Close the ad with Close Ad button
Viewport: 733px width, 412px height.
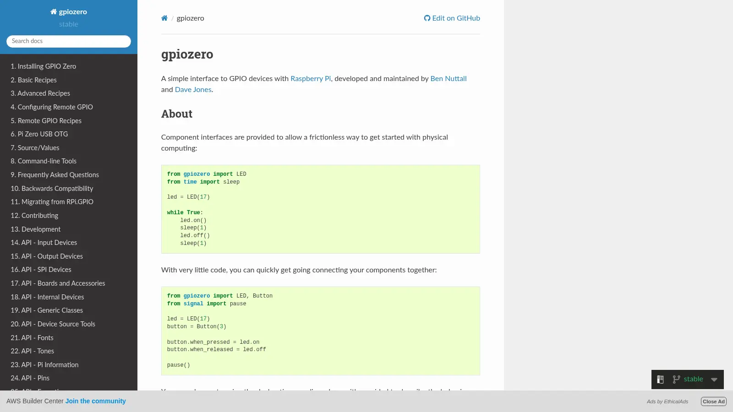coord(714,401)
